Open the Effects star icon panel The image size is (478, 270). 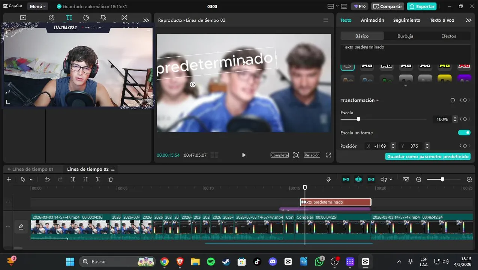[x=103, y=18]
